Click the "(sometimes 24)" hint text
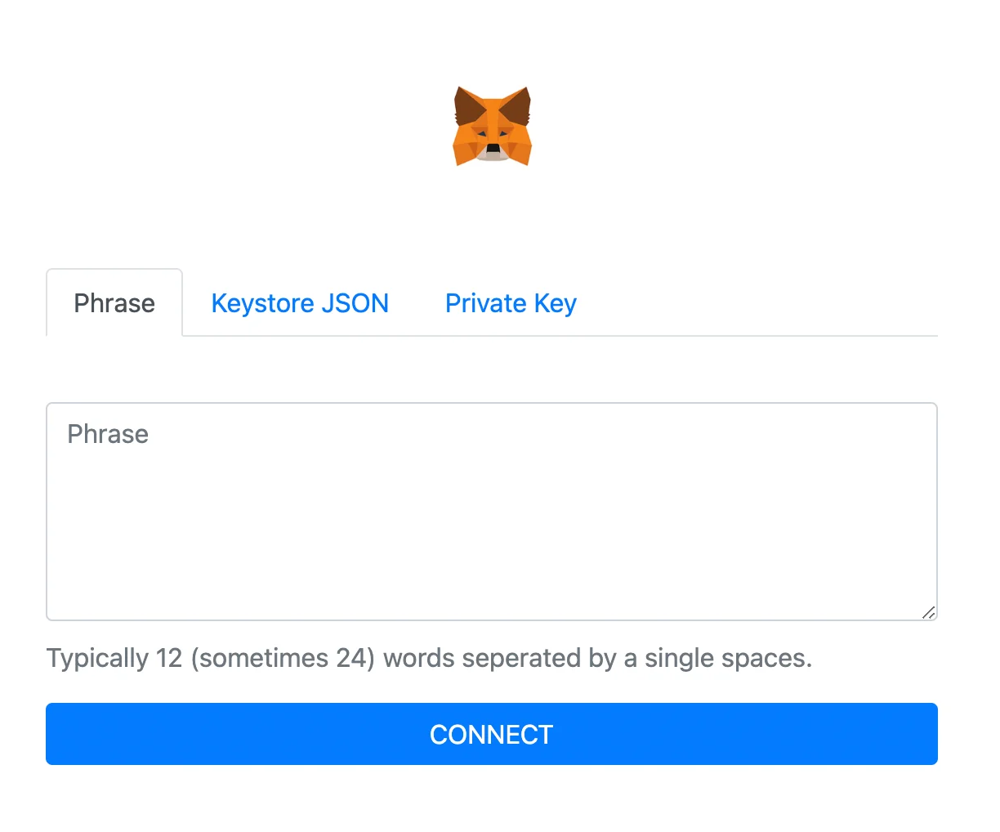This screenshot has width=1000, height=832. (x=283, y=658)
